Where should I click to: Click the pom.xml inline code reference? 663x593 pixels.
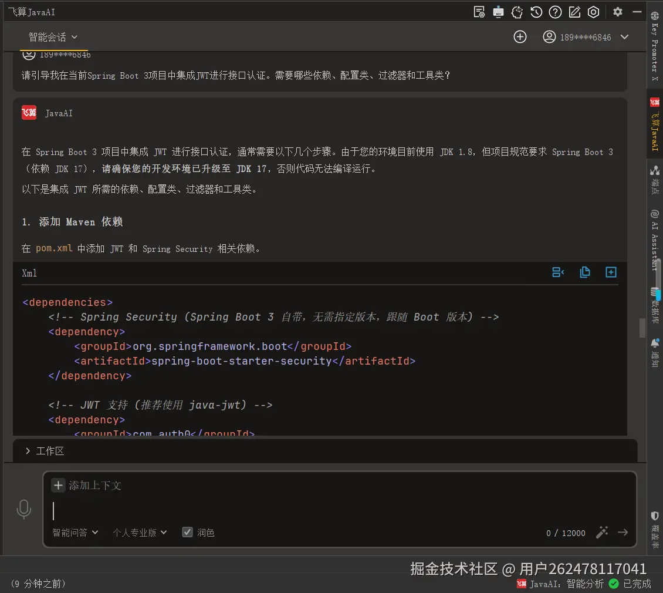54,248
